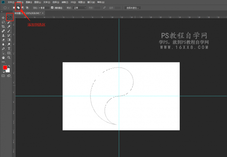The width and height of the screenshot is (227, 157).
Task: Select the Hand tool
Action: (x=3, y=58)
